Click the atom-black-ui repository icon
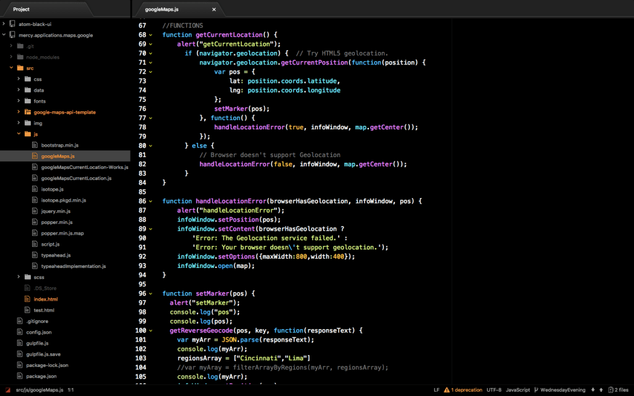The image size is (634, 396). pos(12,24)
